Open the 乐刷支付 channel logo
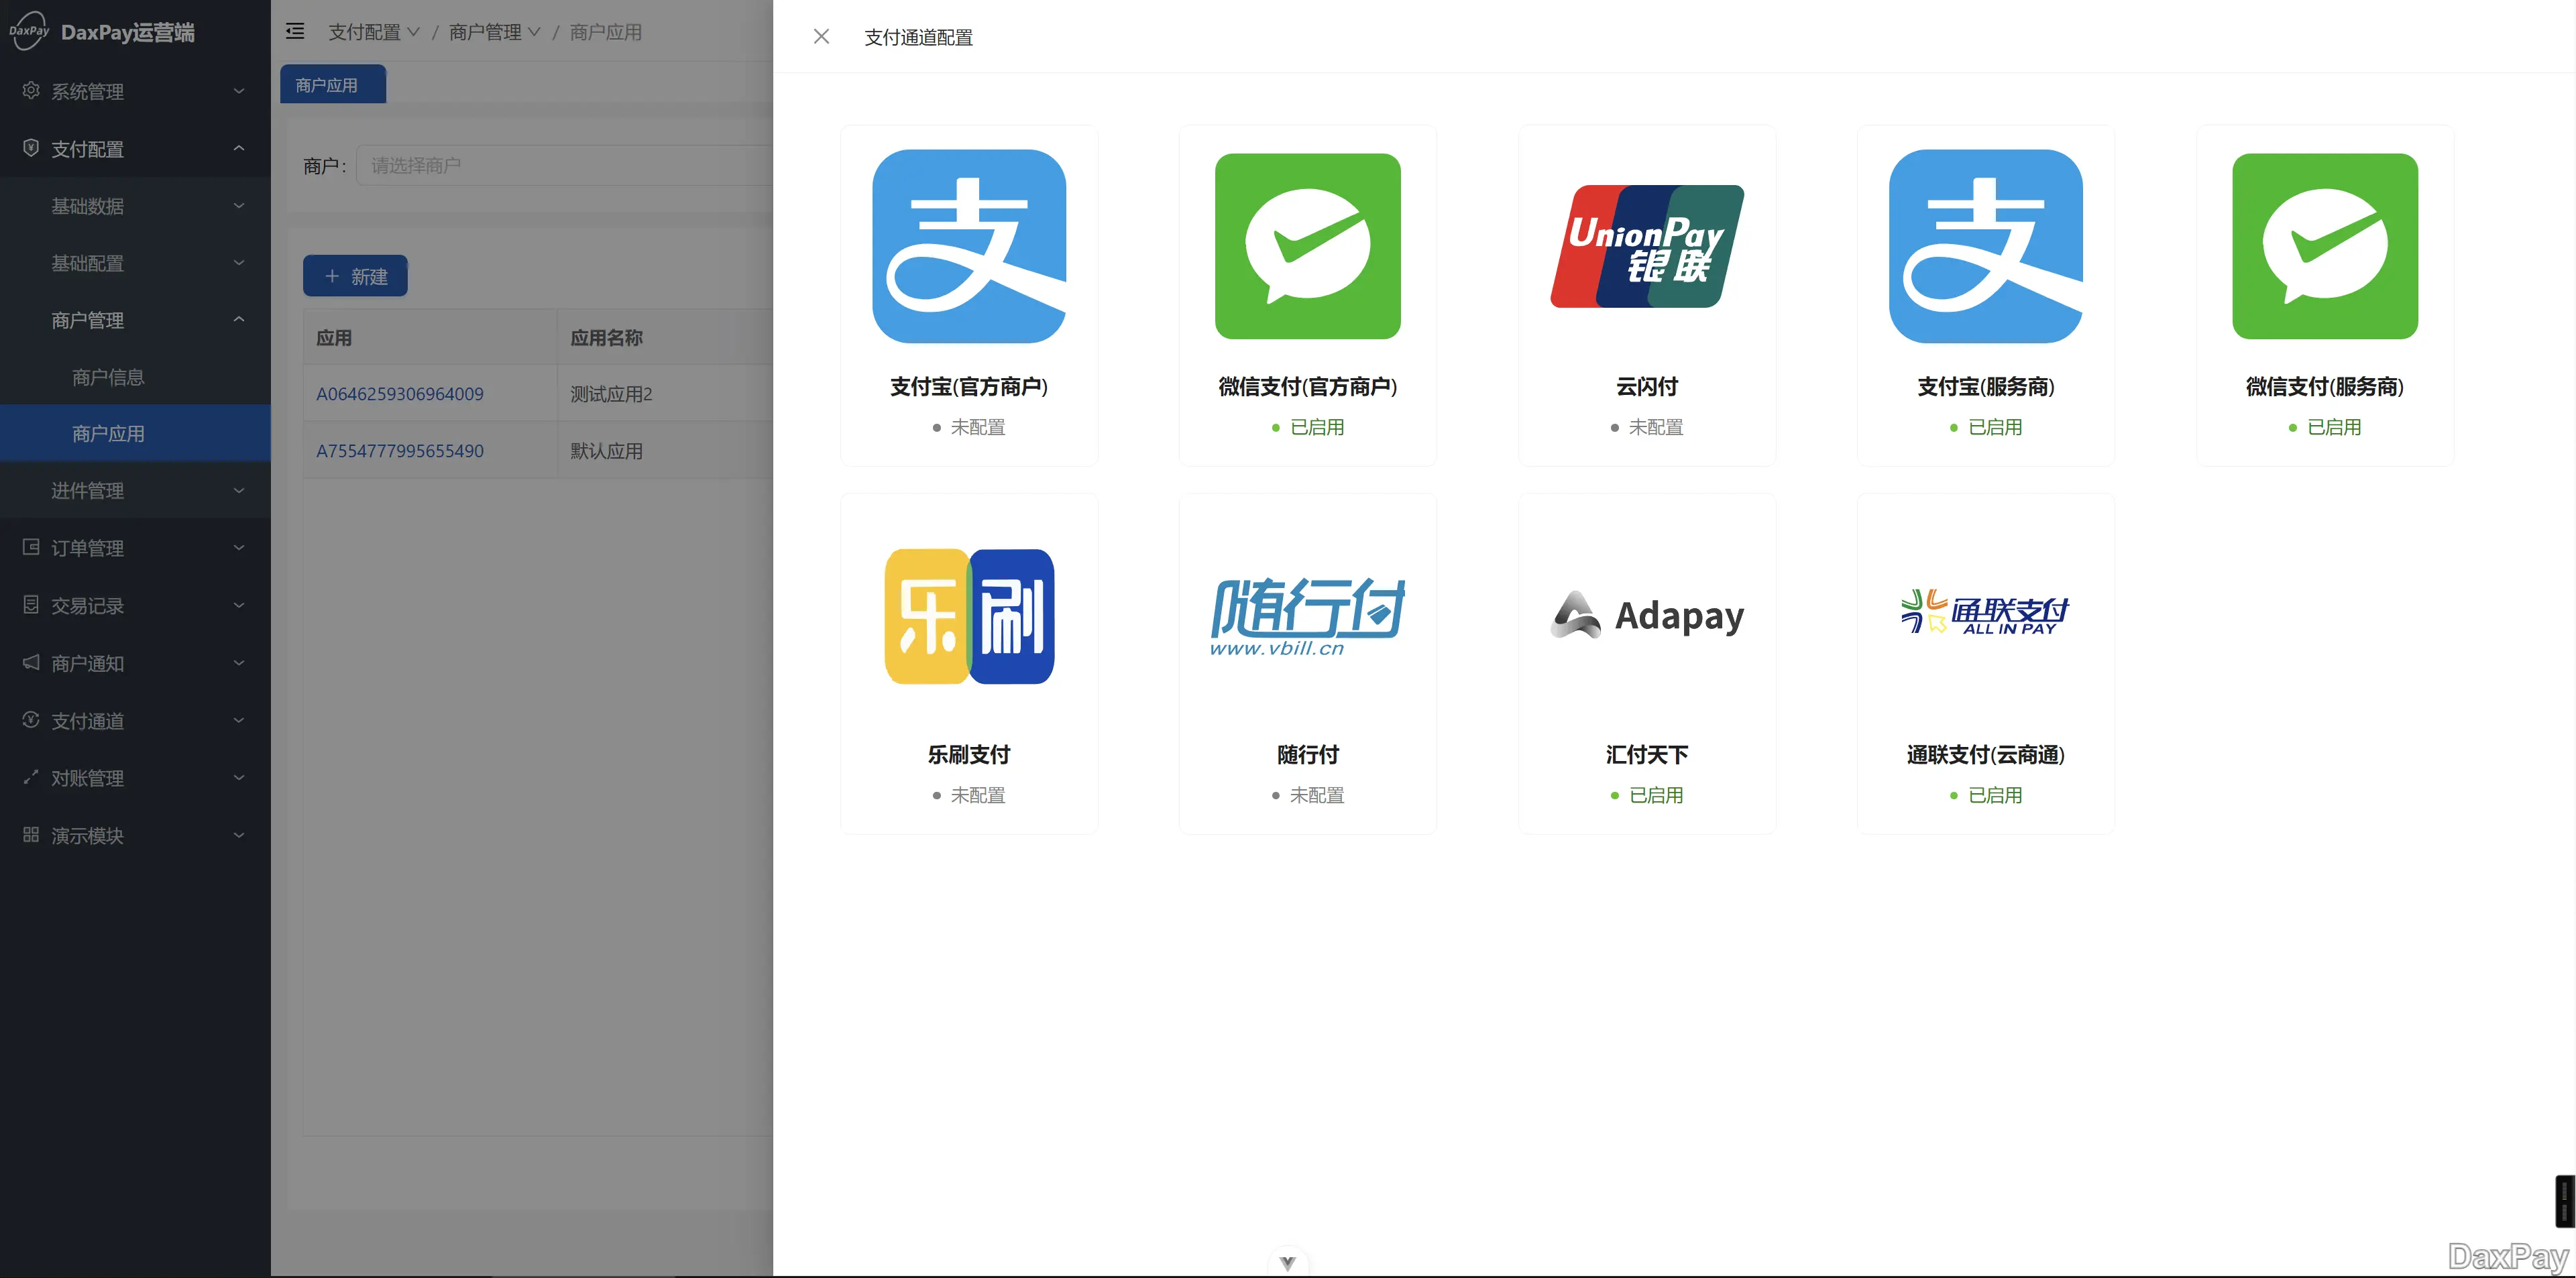The image size is (2576, 1278). click(x=968, y=616)
